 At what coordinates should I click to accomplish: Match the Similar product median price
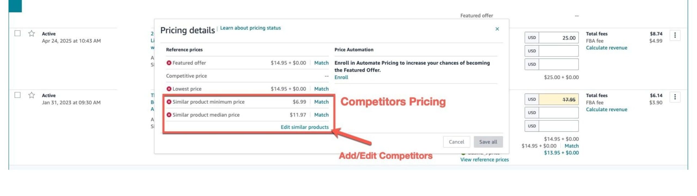(321, 115)
